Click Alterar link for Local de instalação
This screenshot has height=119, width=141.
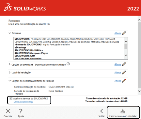(117, 73)
